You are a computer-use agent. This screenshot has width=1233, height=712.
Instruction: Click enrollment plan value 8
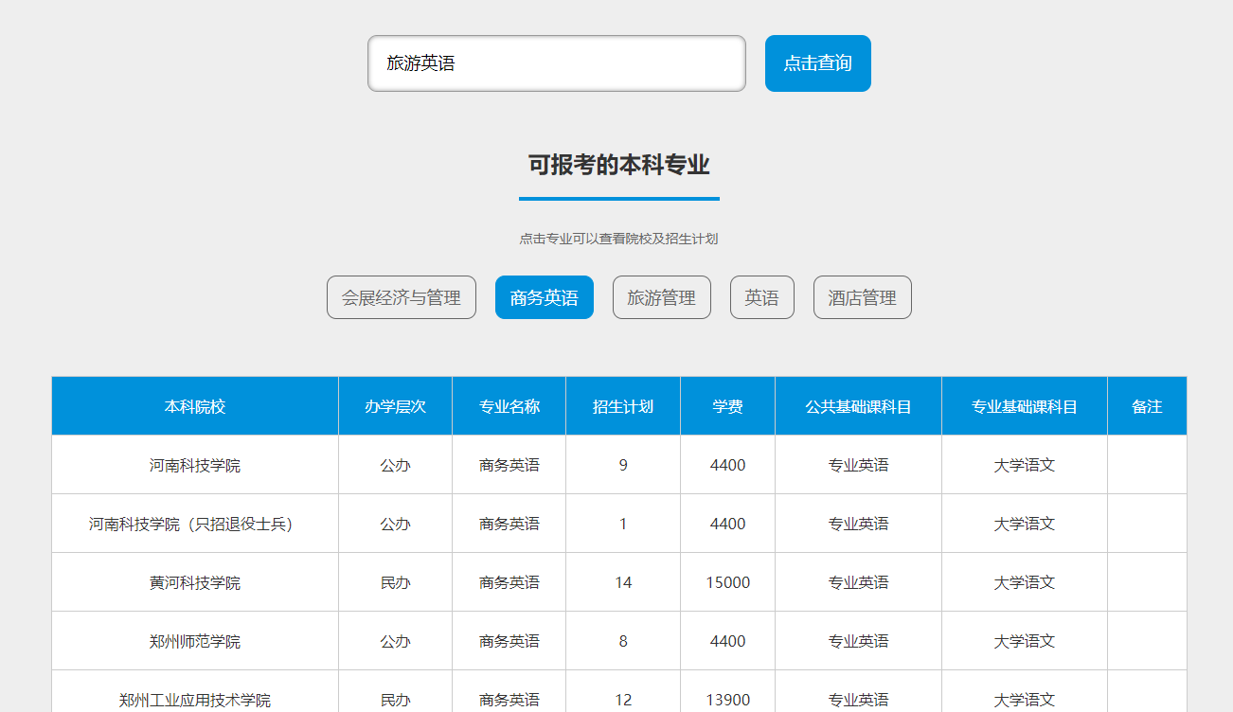tap(623, 641)
